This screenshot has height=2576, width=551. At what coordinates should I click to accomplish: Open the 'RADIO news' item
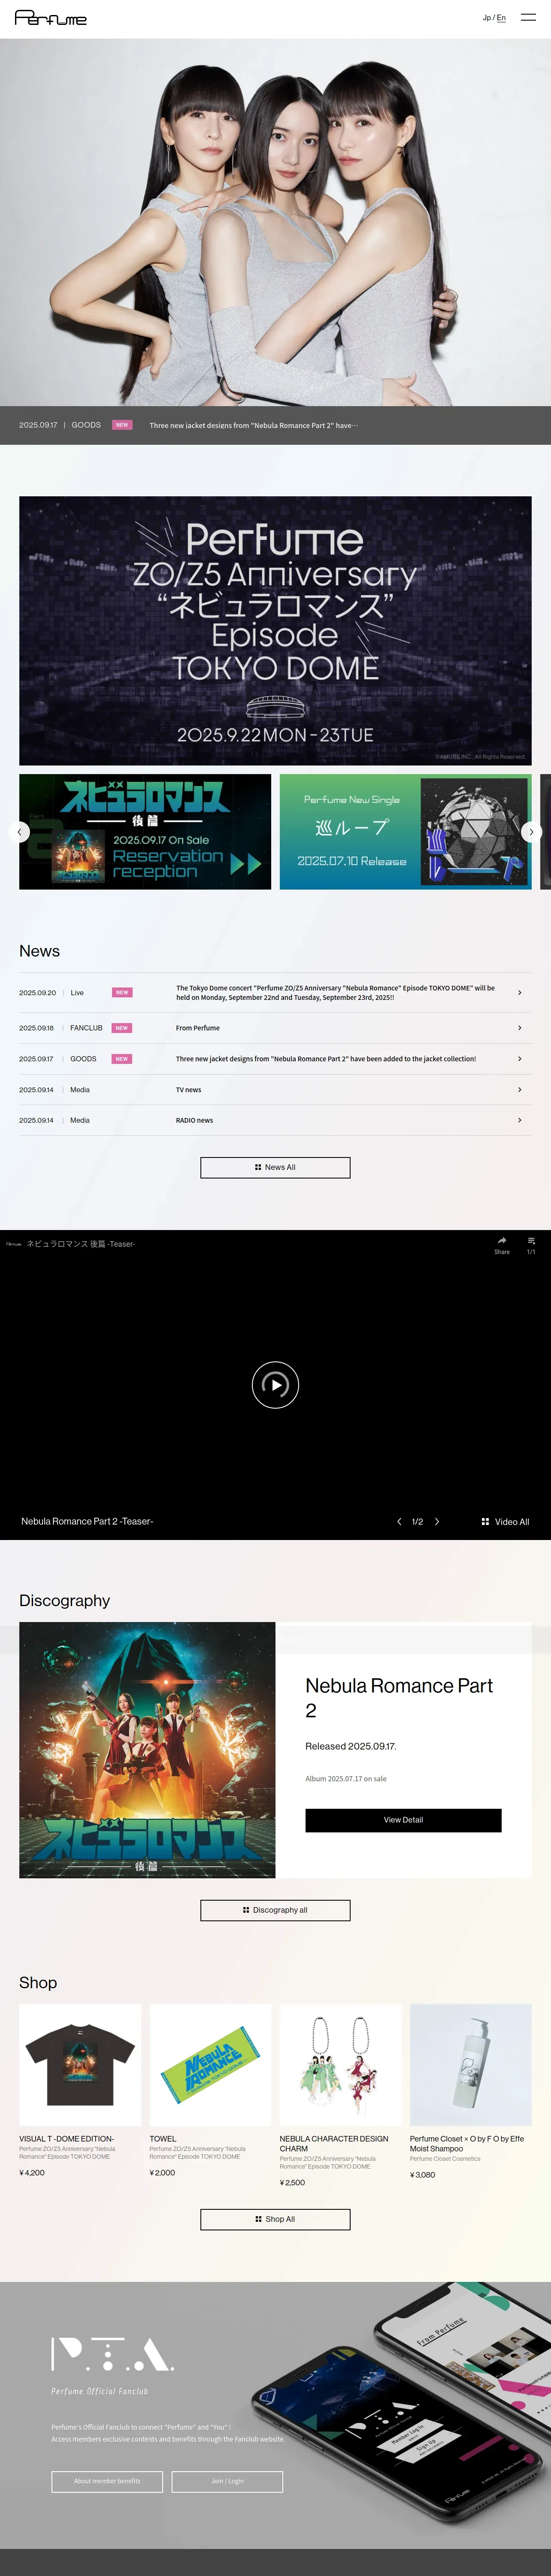click(x=275, y=1120)
